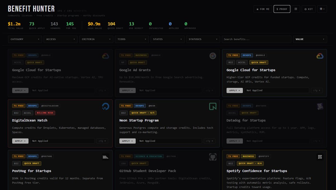Image resolution: width=336 pixels, height=190 pixels.
Task: Toggle the FOR ME star filter
Action: pos(263,9)
